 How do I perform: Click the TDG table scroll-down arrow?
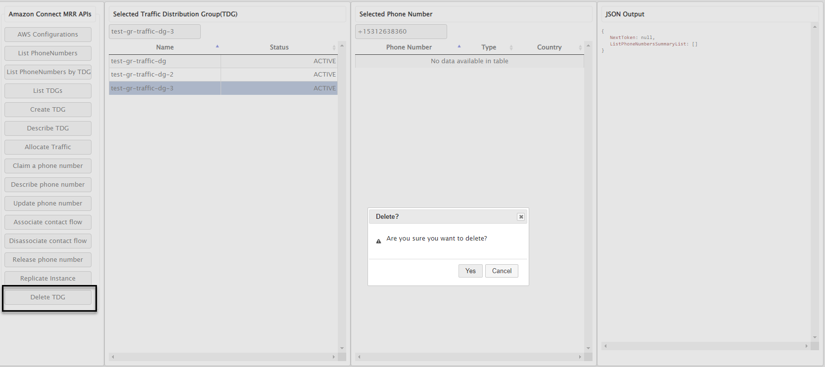[x=342, y=348]
